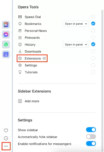The width and height of the screenshot is (104, 152).
Task: Click the Extensions external link icon
Action: click(x=44, y=58)
